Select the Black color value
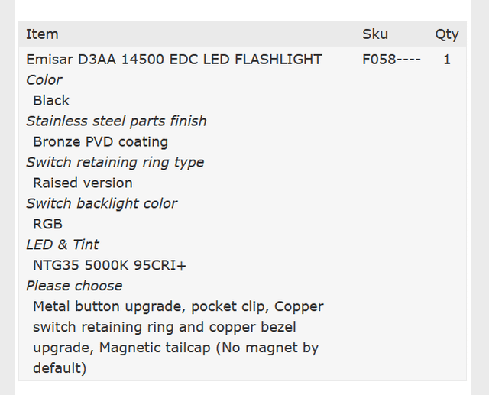Image resolution: width=489 pixels, height=395 pixels. click(51, 101)
